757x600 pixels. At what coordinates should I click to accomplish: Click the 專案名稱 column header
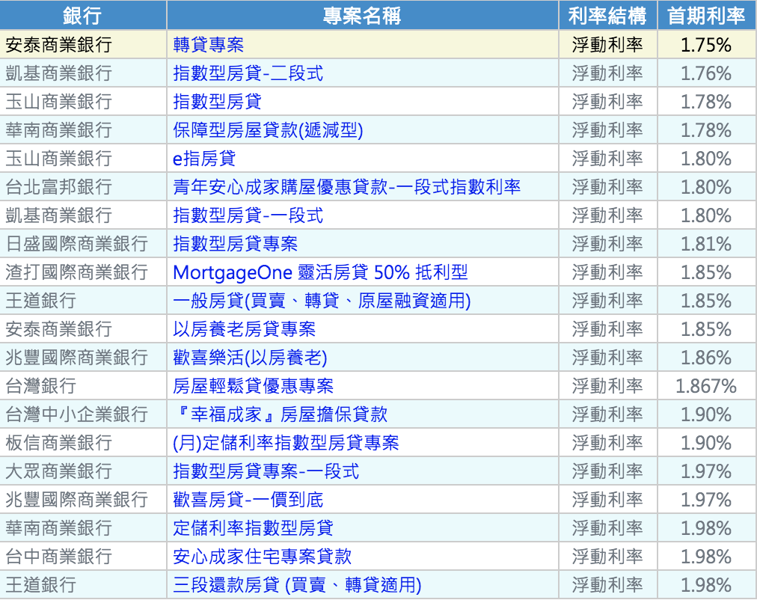[x=362, y=16]
